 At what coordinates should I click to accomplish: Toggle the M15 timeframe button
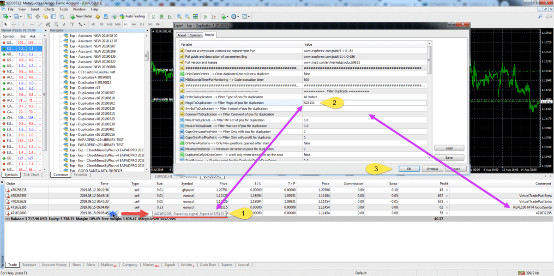[x=109, y=24]
